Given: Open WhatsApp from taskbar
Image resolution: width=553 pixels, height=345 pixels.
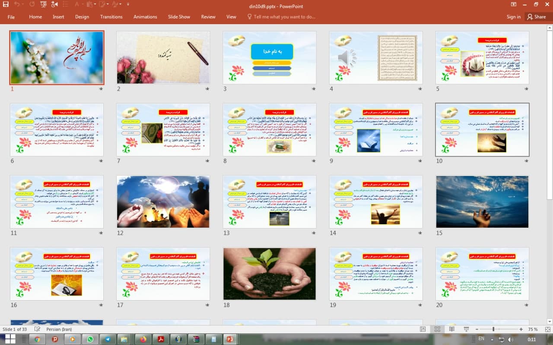Looking at the screenshot, I should [90, 339].
